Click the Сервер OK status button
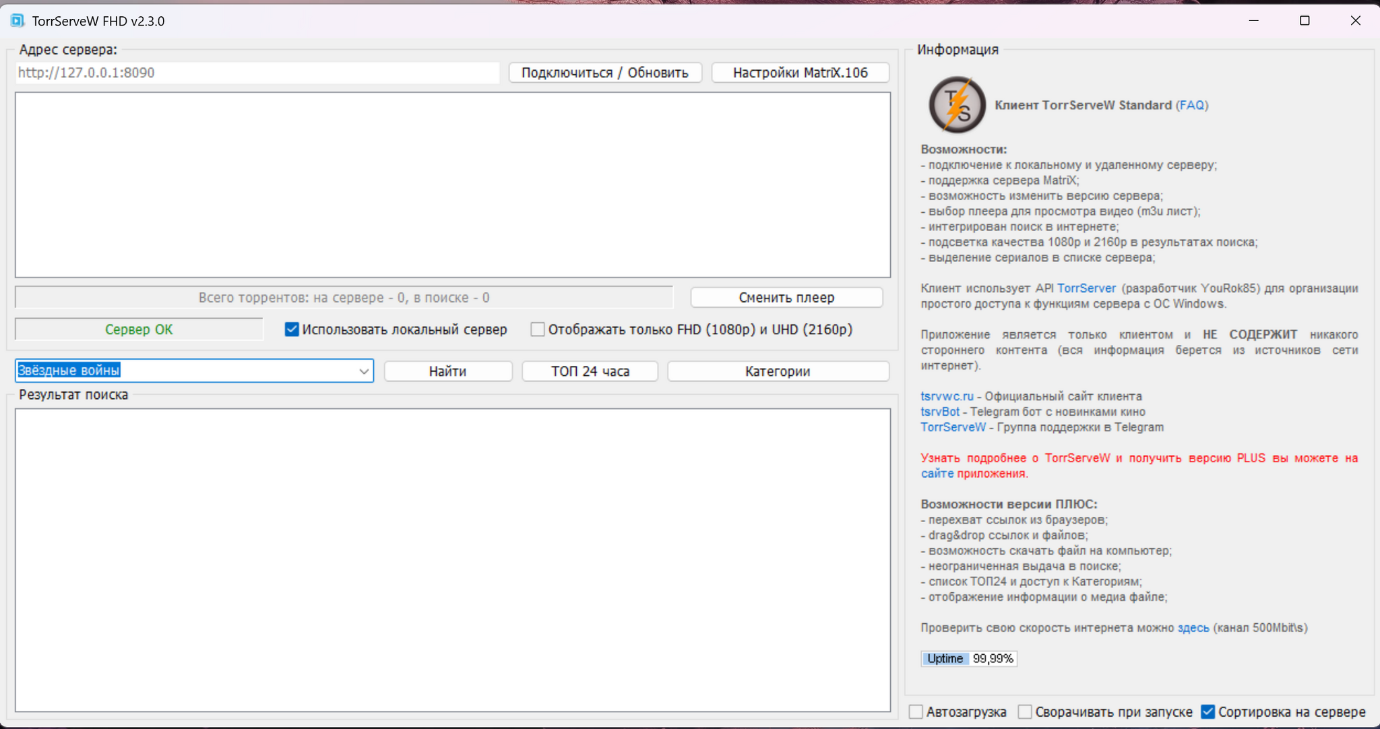1380x729 pixels. tap(139, 329)
